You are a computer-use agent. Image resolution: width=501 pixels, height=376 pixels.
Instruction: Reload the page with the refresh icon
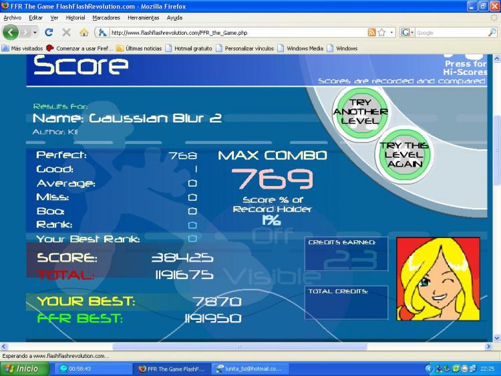(49, 32)
